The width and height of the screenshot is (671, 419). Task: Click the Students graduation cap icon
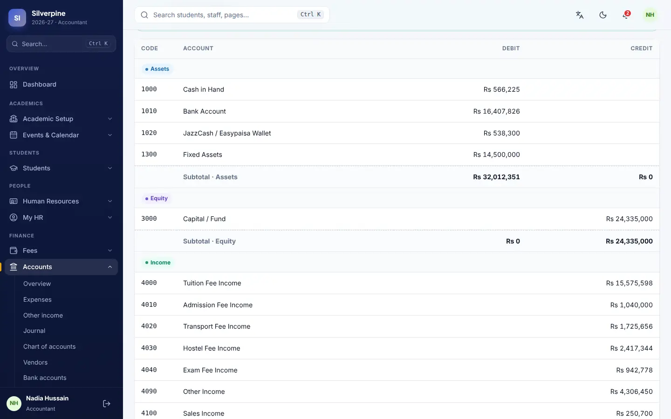(x=14, y=168)
